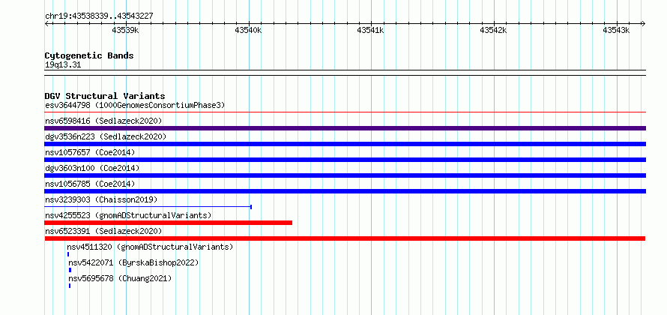Image resolution: width=667 pixels, height=315 pixels.
Task: Select nsv5695678 (Chuang2021) label
Action: pyautogui.click(x=120, y=278)
